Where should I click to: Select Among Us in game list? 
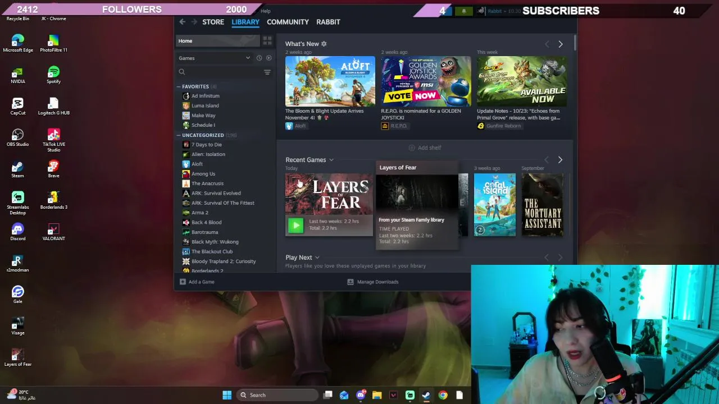[203, 174]
